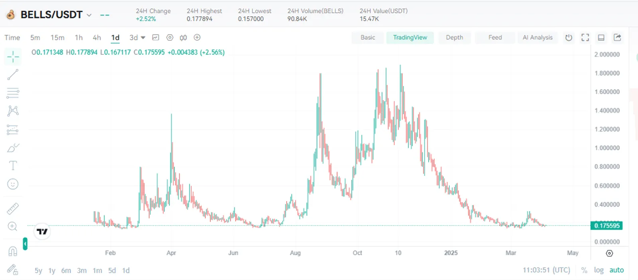
Task: Toggle the magnet snap mode
Action: pyautogui.click(x=13, y=251)
